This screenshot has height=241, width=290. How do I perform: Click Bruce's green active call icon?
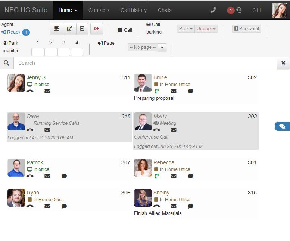(156, 91)
